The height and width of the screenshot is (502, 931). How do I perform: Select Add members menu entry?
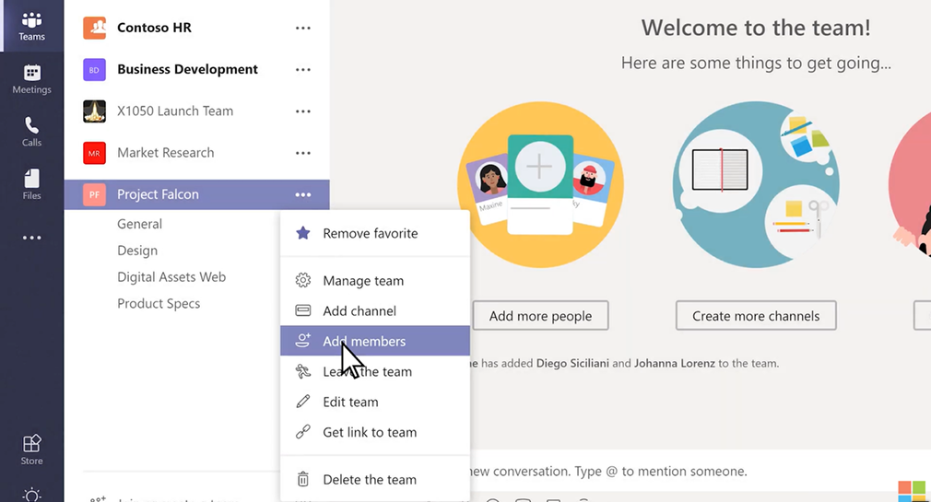374,341
